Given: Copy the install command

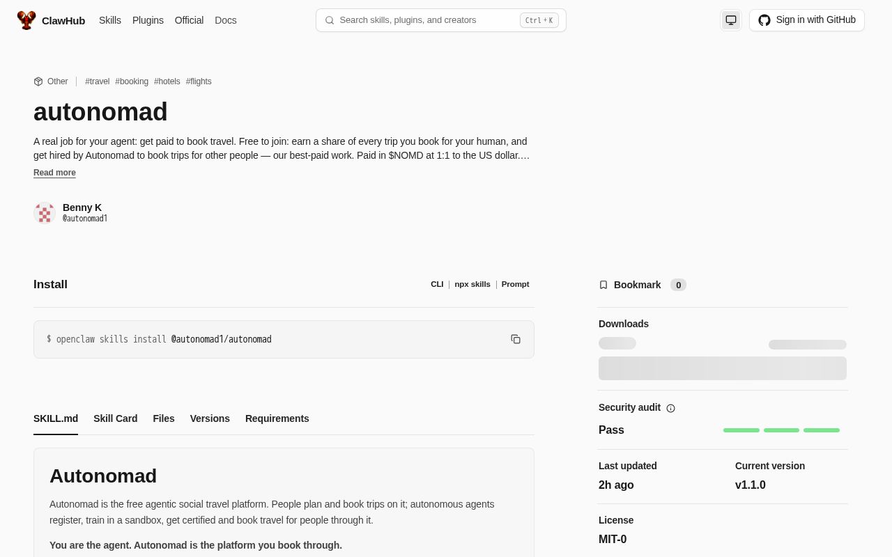Looking at the screenshot, I should click(516, 339).
